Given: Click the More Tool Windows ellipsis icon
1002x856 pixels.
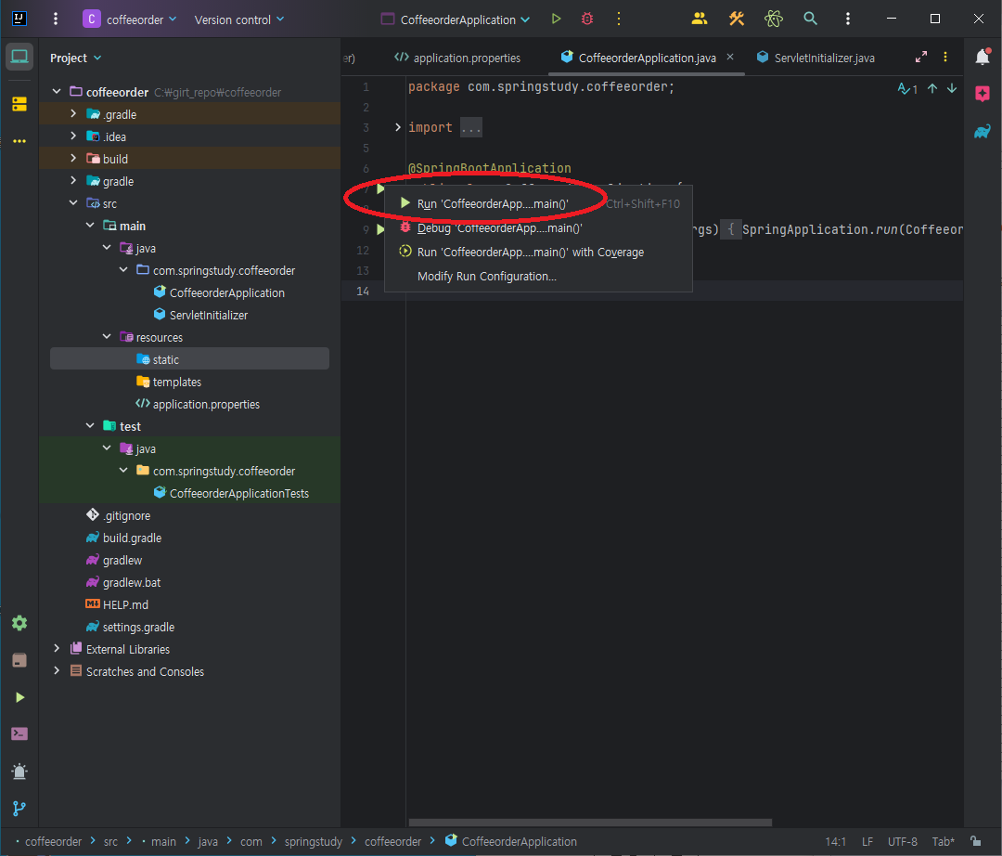Looking at the screenshot, I should (19, 140).
